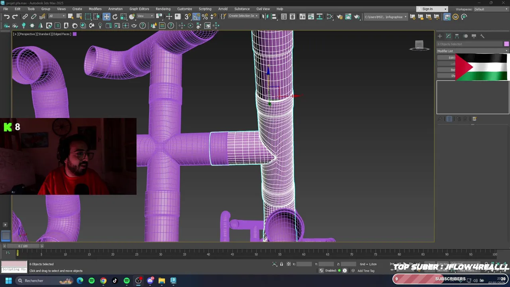Click Add Time Tag in status bar

point(366,271)
